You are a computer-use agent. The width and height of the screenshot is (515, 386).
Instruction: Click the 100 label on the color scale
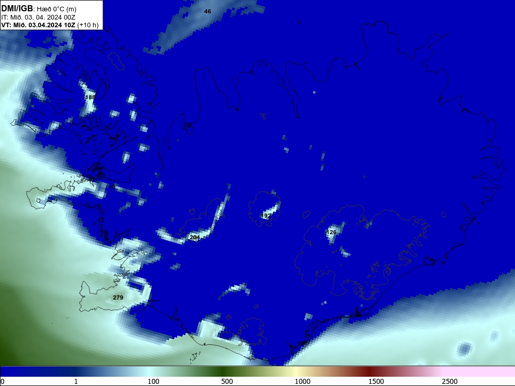click(153, 381)
